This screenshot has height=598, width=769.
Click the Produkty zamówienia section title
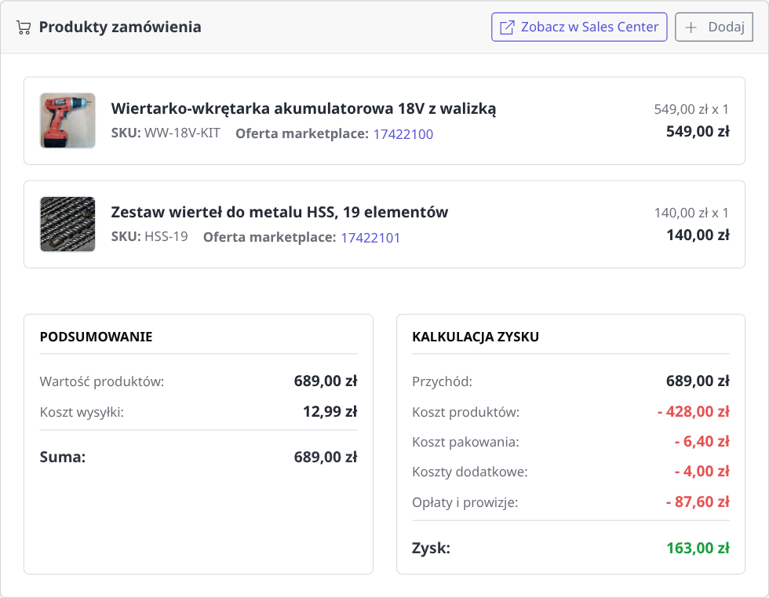coord(120,27)
